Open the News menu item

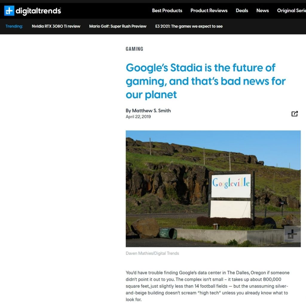click(x=262, y=10)
